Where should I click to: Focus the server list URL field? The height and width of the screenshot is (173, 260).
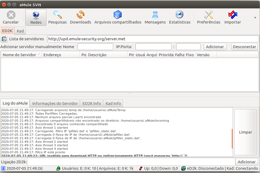click(153, 39)
